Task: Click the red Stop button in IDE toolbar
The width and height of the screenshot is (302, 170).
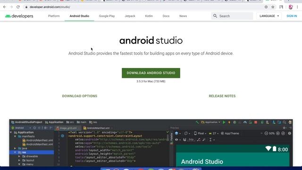Action: [x=256, y=122]
